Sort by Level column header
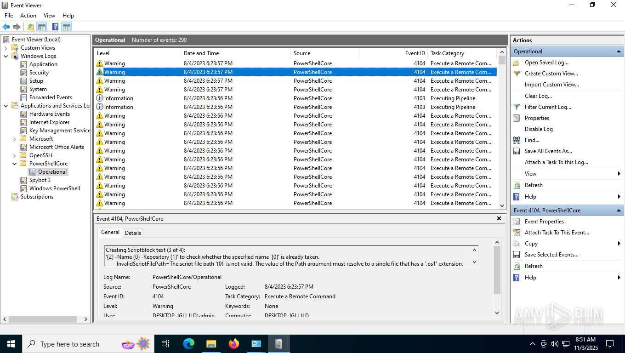 click(137, 53)
